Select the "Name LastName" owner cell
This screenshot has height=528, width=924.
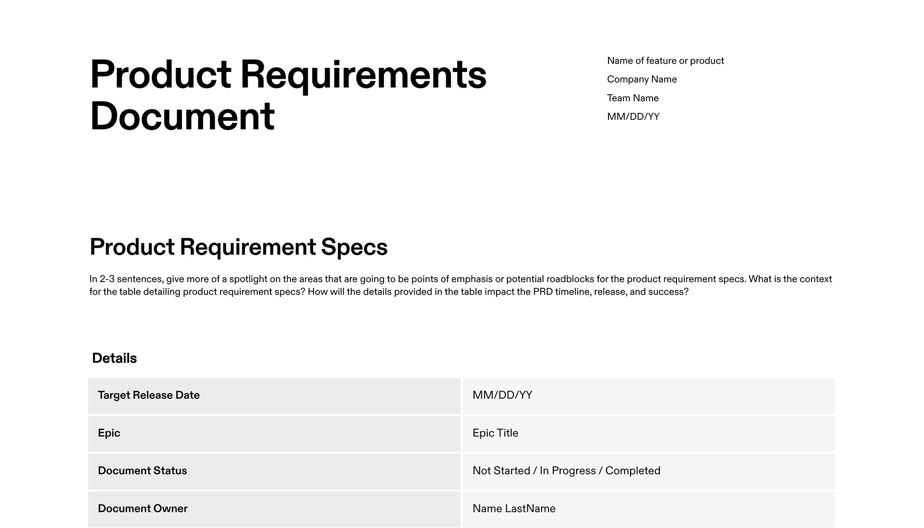pyautogui.click(x=514, y=508)
